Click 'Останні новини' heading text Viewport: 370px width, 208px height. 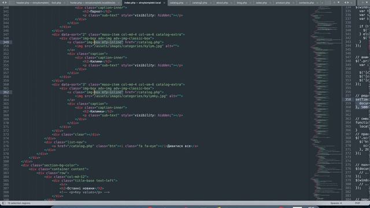[81, 188]
